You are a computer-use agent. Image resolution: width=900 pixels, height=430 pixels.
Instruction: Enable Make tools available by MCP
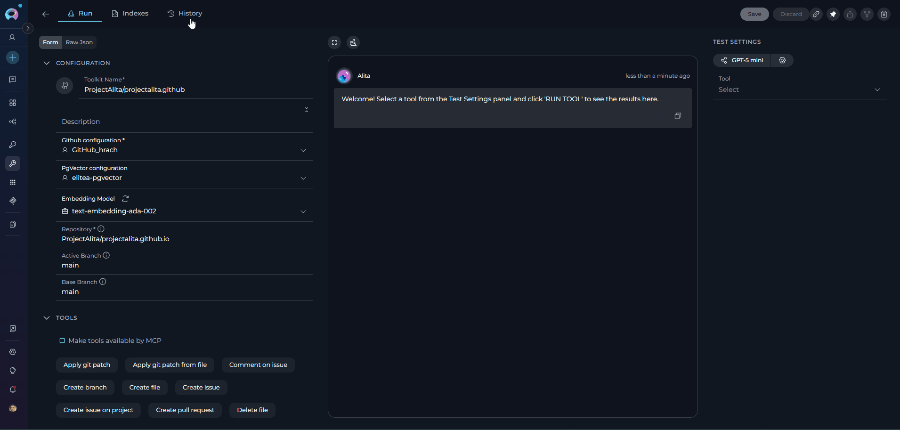[62, 341]
